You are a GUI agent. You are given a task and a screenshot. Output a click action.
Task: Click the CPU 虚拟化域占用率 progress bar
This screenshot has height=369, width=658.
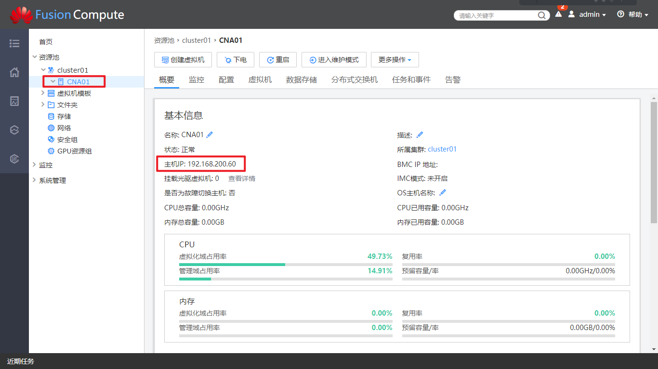point(286,265)
